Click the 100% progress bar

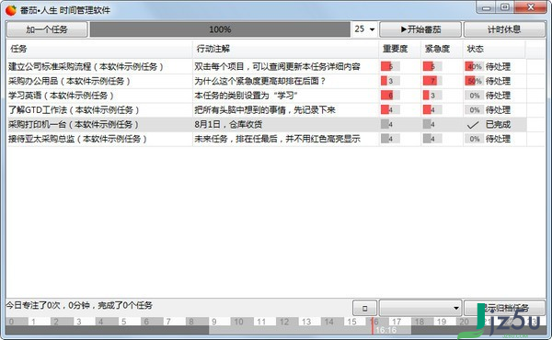coord(220,29)
